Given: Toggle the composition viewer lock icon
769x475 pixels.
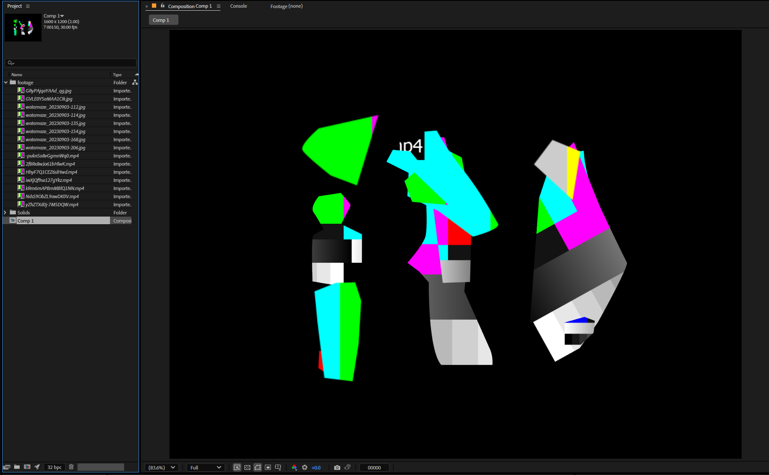Looking at the screenshot, I should [163, 6].
